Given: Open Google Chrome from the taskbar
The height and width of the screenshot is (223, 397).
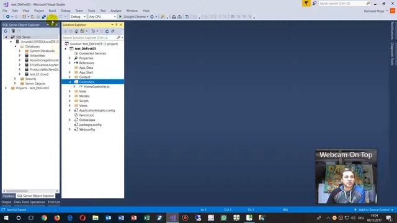Looking at the screenshot, I should (44, 217).
